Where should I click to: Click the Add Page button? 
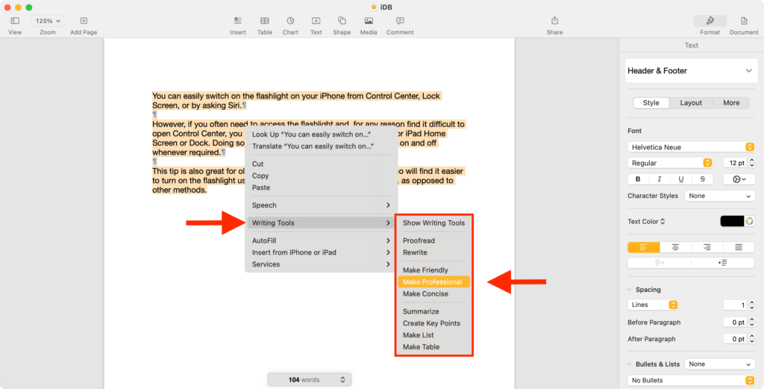point(84,21)
